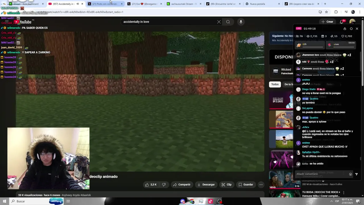The image size is (364, 205).
Task: Go to the YouTube home logo
Action: point(24,22)
